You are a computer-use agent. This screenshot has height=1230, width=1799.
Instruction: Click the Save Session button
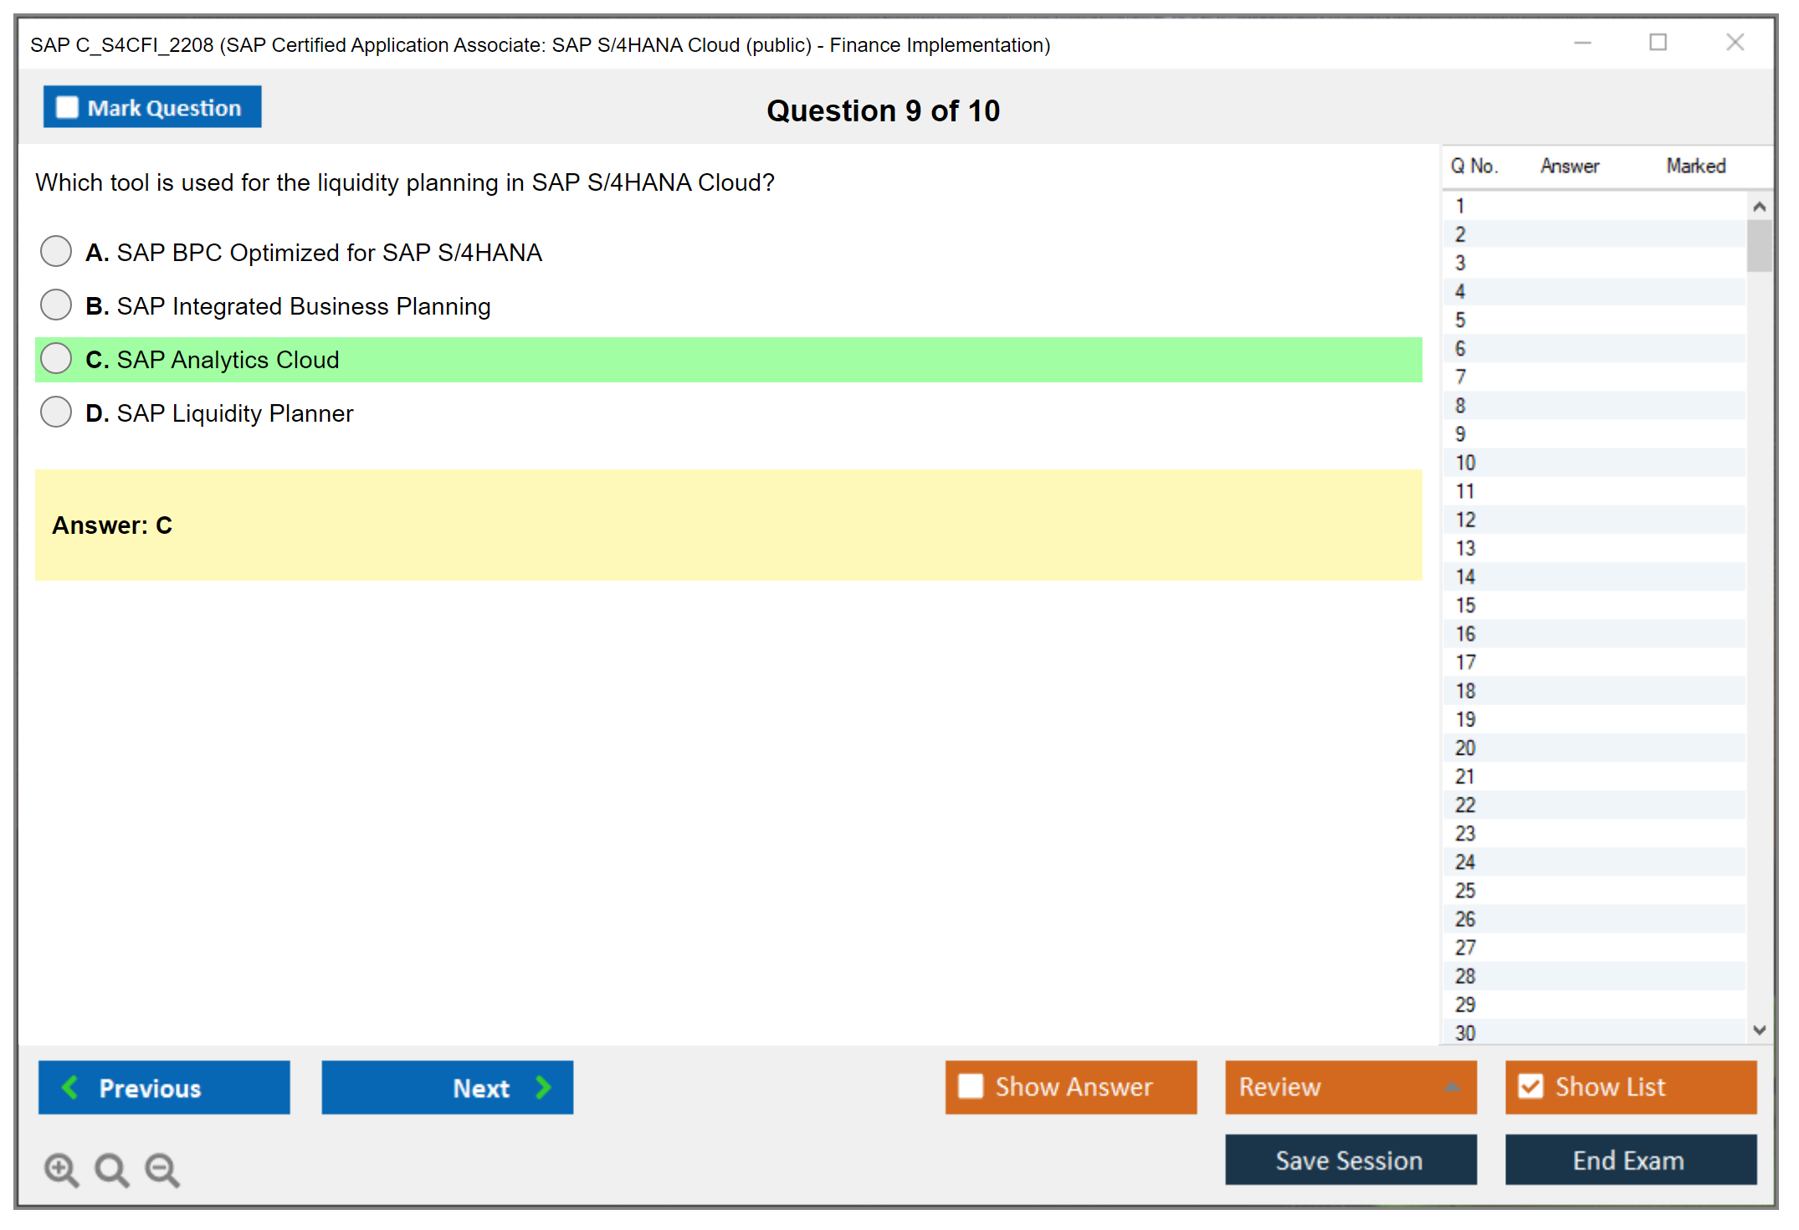coord(1350,1160)
